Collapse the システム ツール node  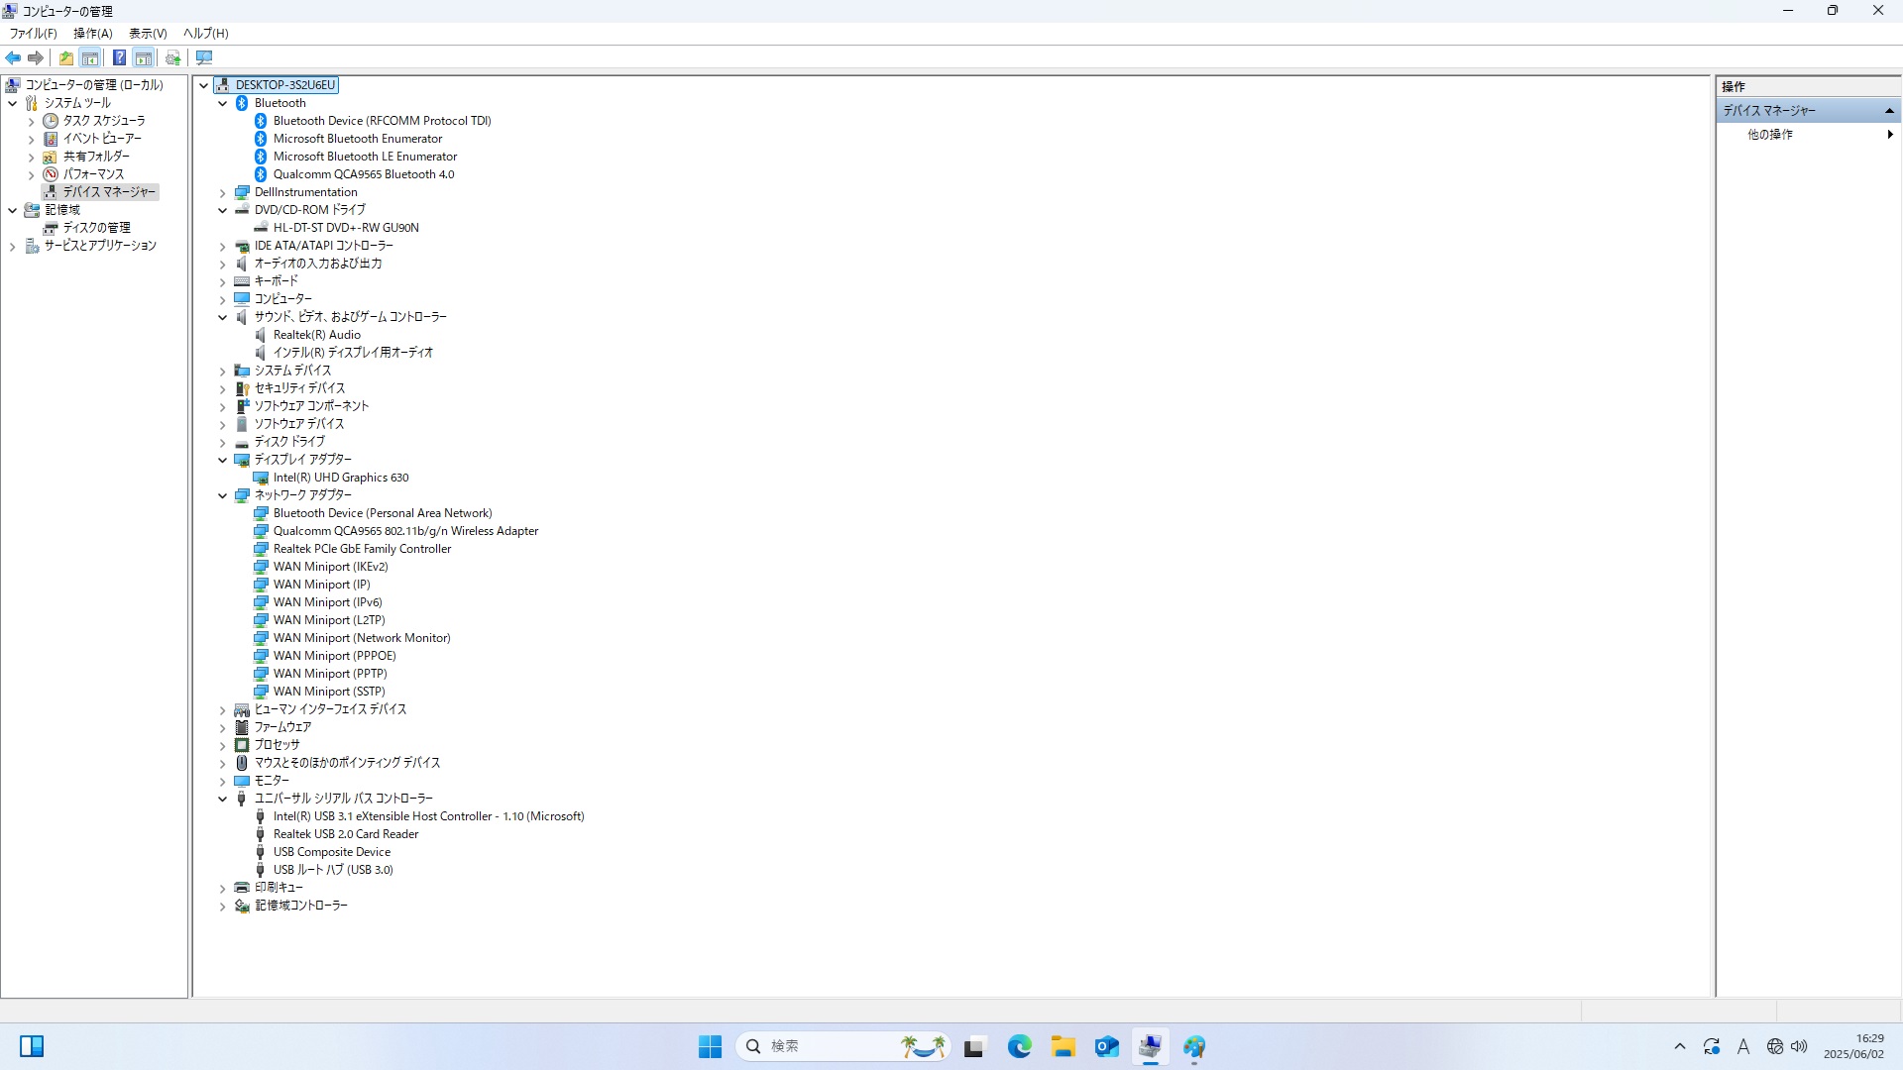[12, 103]
